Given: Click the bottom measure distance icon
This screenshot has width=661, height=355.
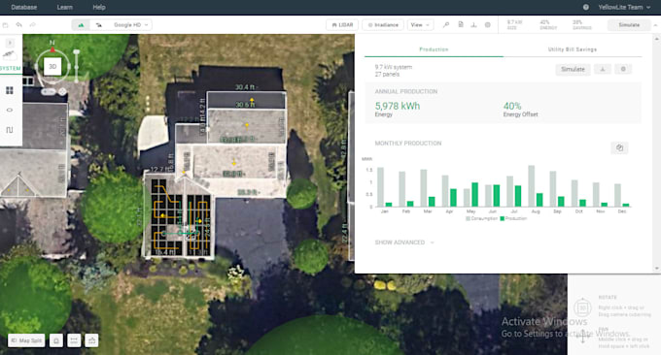Looking at the screenshot, I should tap(74, 340).
